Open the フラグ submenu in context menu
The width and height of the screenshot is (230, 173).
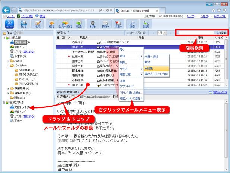131,69
